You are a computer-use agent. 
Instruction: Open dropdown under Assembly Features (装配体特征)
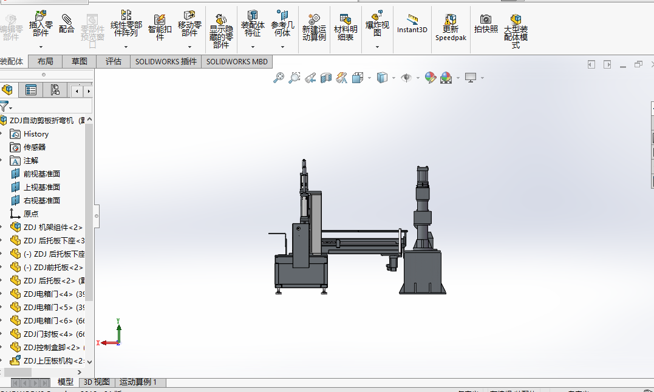pos(253,47)
